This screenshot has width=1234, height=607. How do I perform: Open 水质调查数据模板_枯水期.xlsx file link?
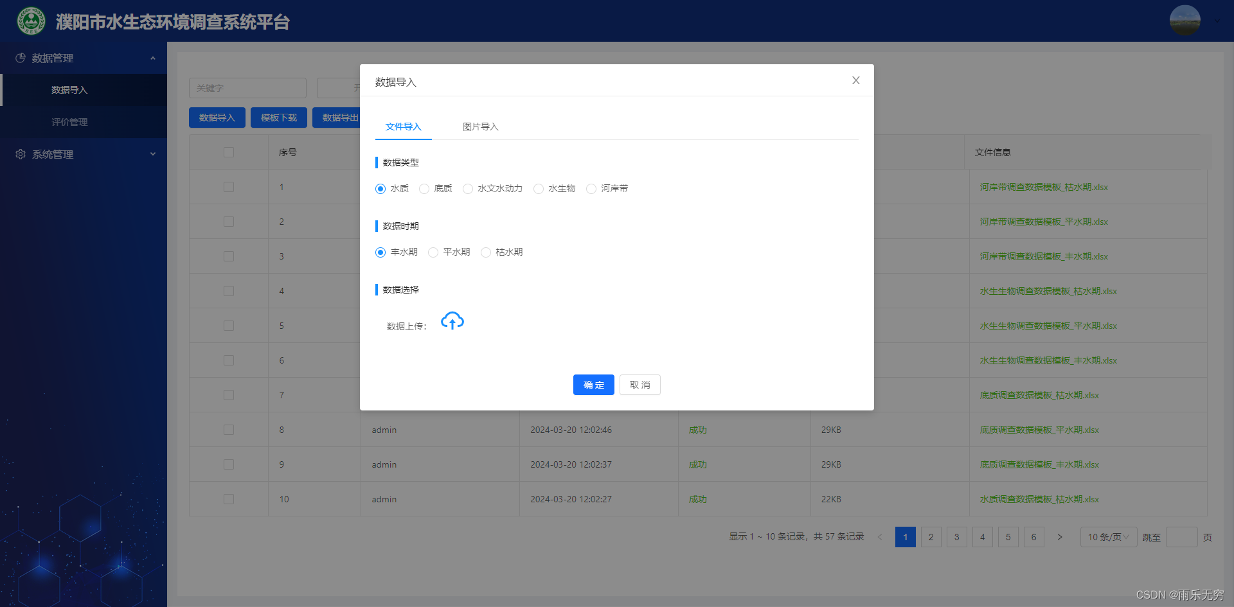coord(1039,499)
